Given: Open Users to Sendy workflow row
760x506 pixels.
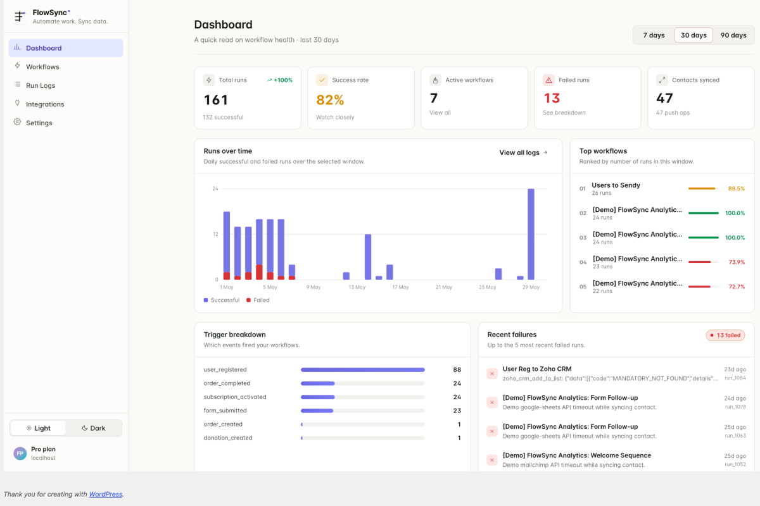Looking at the screenshot, I should pyautogui.click(x=662, y=188).
